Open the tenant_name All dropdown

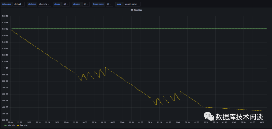109,4
